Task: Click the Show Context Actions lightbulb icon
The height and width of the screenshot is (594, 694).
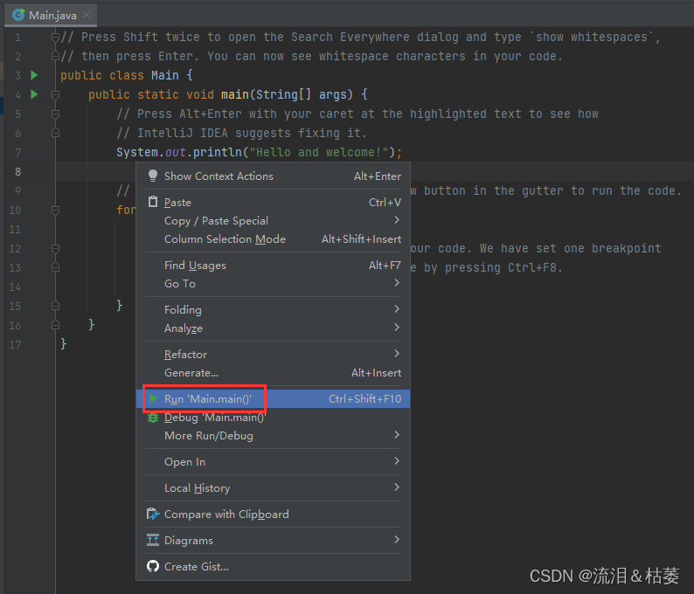Action: pyautogui.click(x=153, y=176)
